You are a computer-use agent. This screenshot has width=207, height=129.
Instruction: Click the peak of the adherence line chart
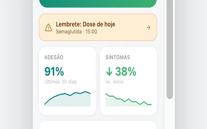point(85,92)
